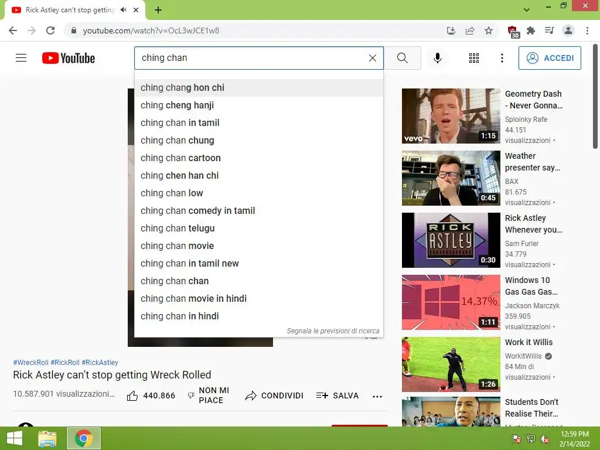Choose suggestion 'ching chen han chi'
The width and height of the screenshot is (600, 450).
(258, 176)
